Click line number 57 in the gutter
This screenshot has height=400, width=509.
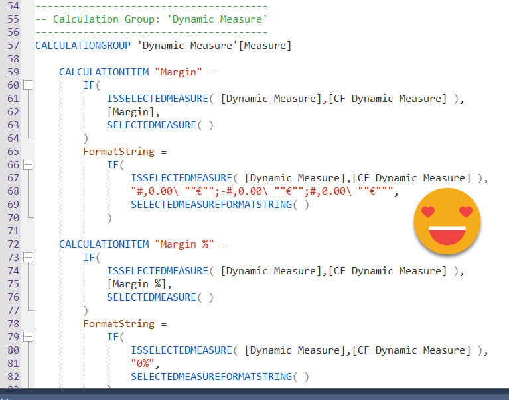[x=13, y=46]
